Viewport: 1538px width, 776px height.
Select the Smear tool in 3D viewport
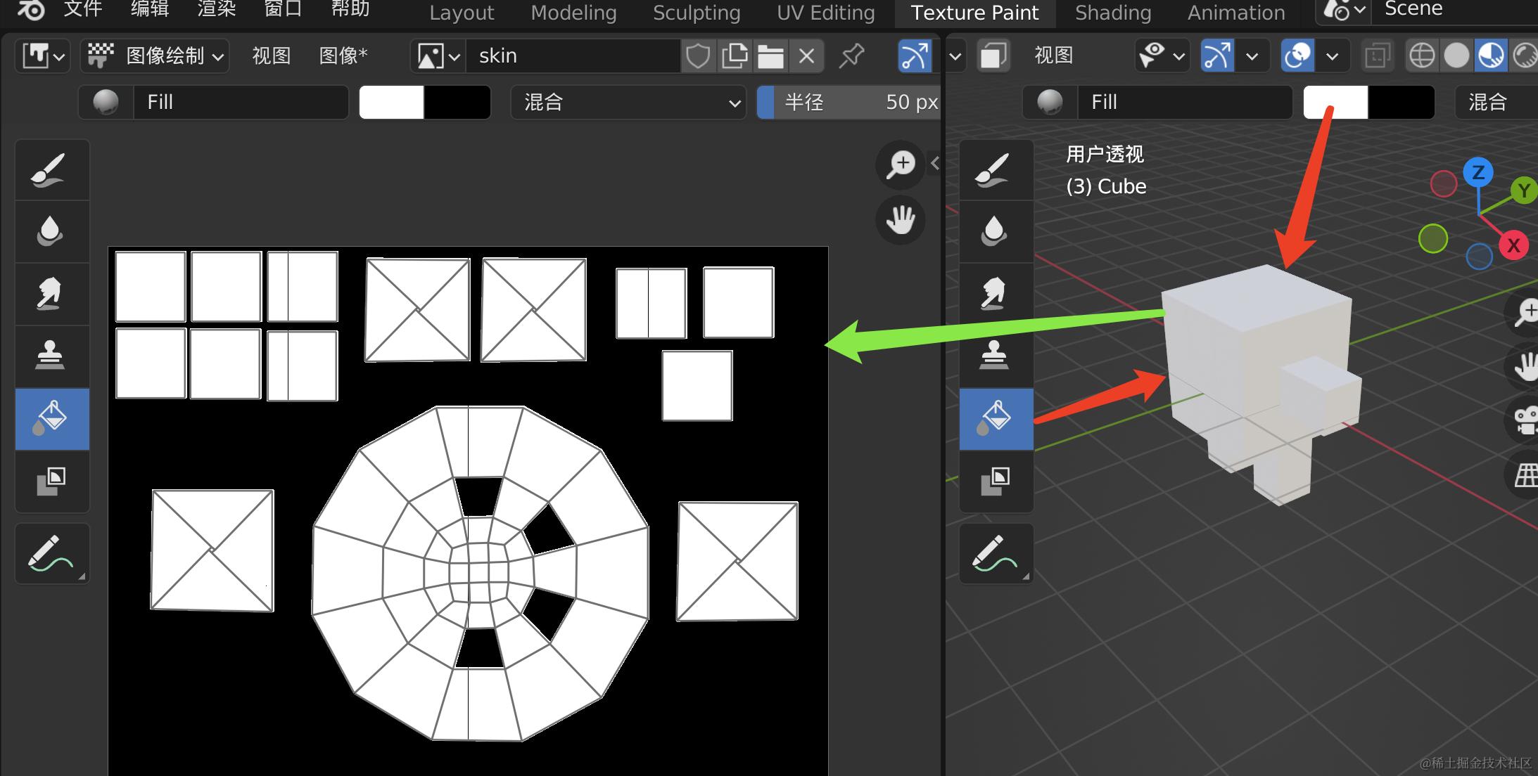995,294
